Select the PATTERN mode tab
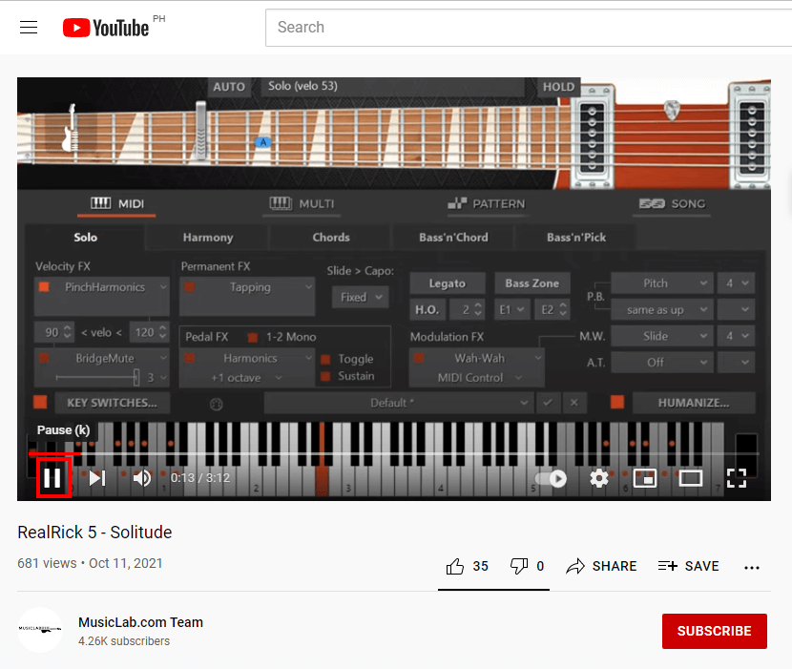792x669 pixels. coord(487,203)
